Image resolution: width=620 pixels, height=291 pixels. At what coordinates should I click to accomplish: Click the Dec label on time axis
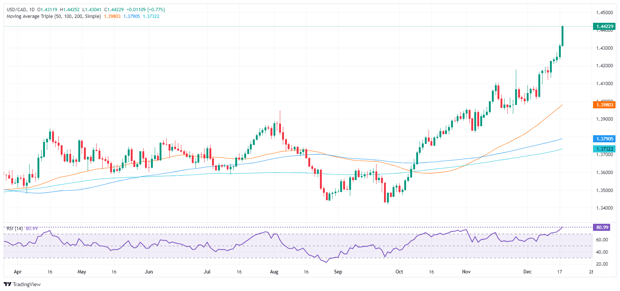click(527, 272)
